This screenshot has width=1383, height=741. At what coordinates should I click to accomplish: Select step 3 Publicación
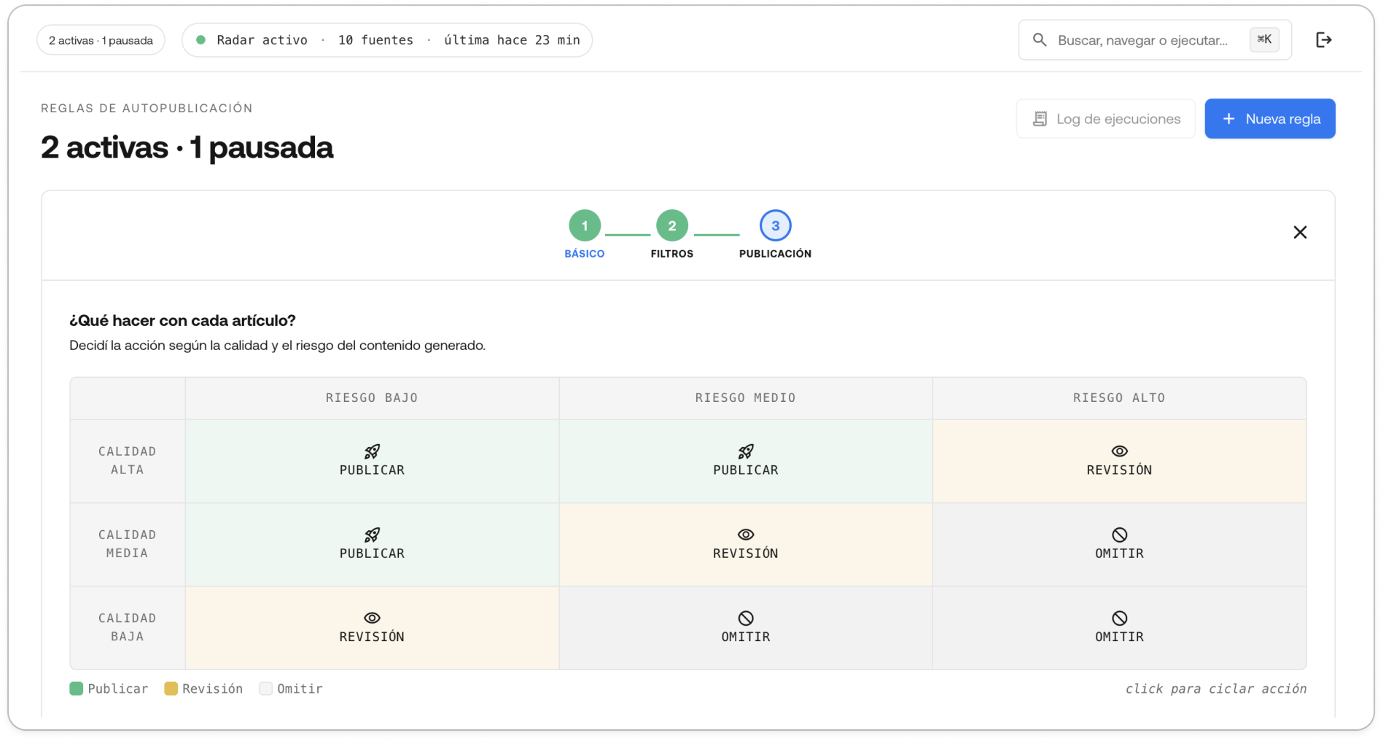point(775,234)
